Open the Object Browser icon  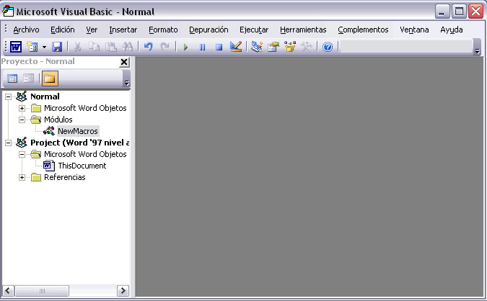pos(290,47)
